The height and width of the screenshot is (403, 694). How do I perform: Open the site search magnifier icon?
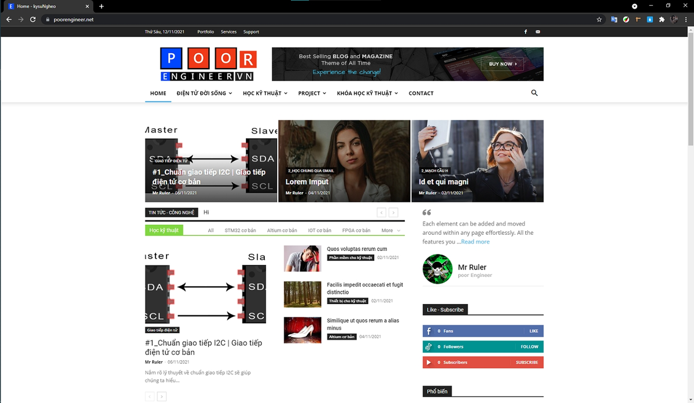pos(534,93)
